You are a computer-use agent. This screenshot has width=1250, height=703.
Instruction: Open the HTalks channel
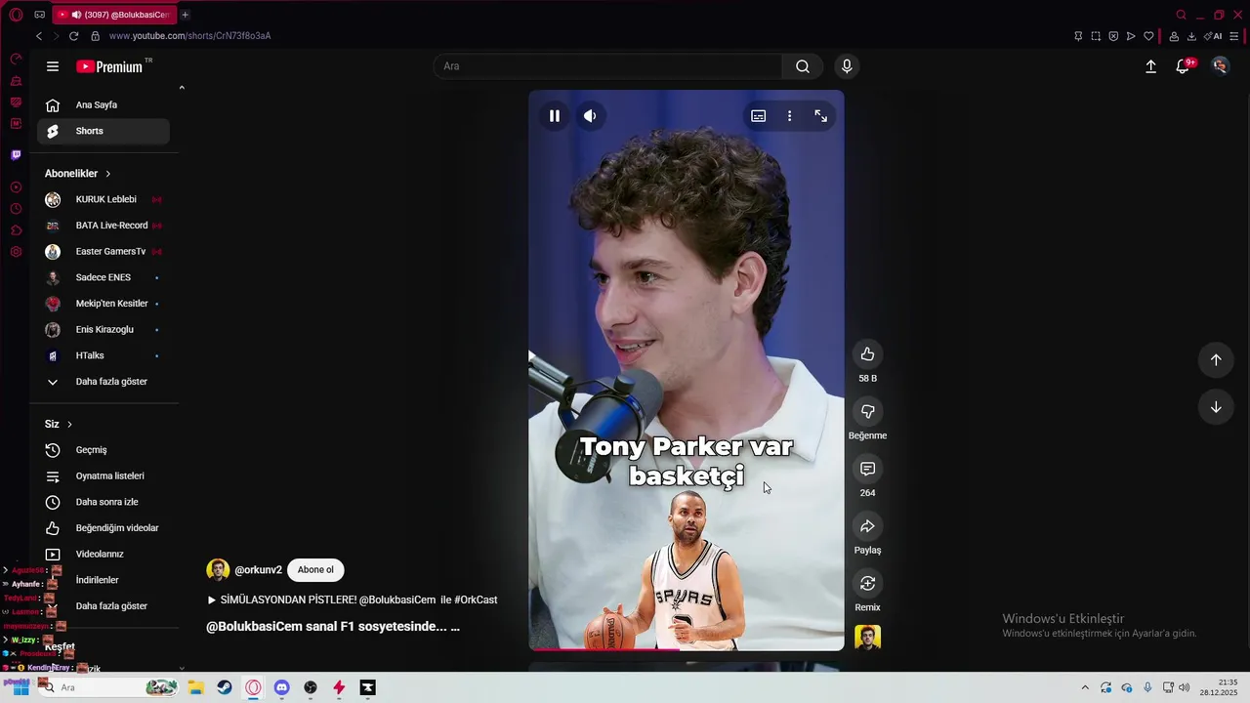(104, 355)
